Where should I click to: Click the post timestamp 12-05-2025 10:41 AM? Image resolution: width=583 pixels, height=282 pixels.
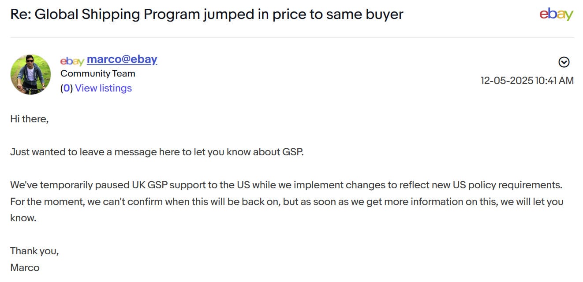pyautogui.click(x=527, y=81)
